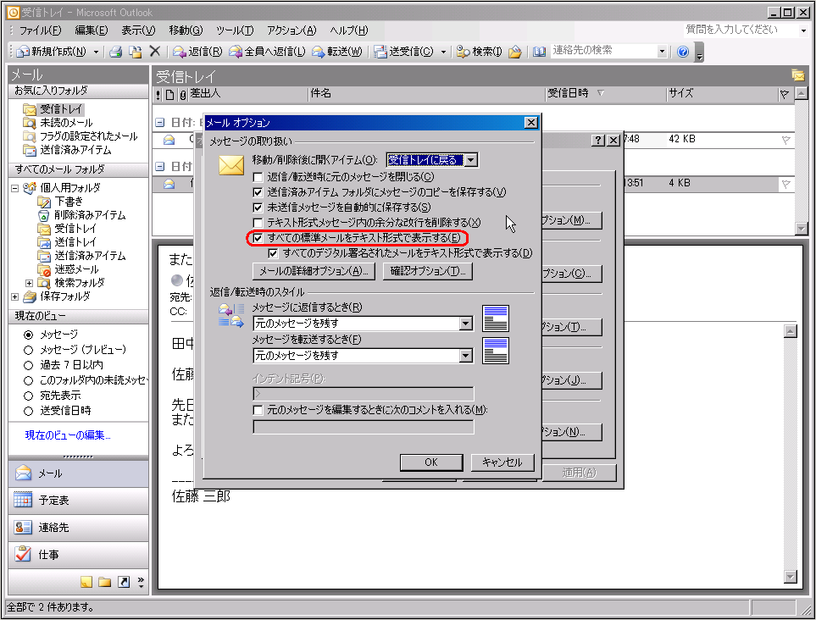
Task: Open アクション(A) menu
Action: tap(291, 30)
